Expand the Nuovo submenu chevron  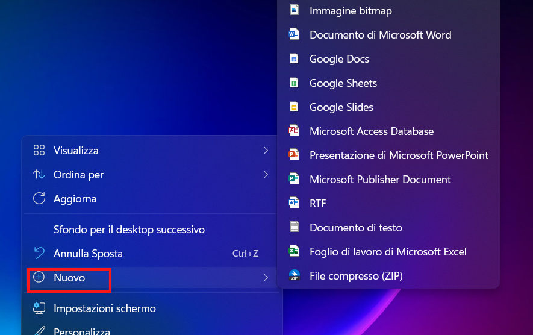point(266,278)
